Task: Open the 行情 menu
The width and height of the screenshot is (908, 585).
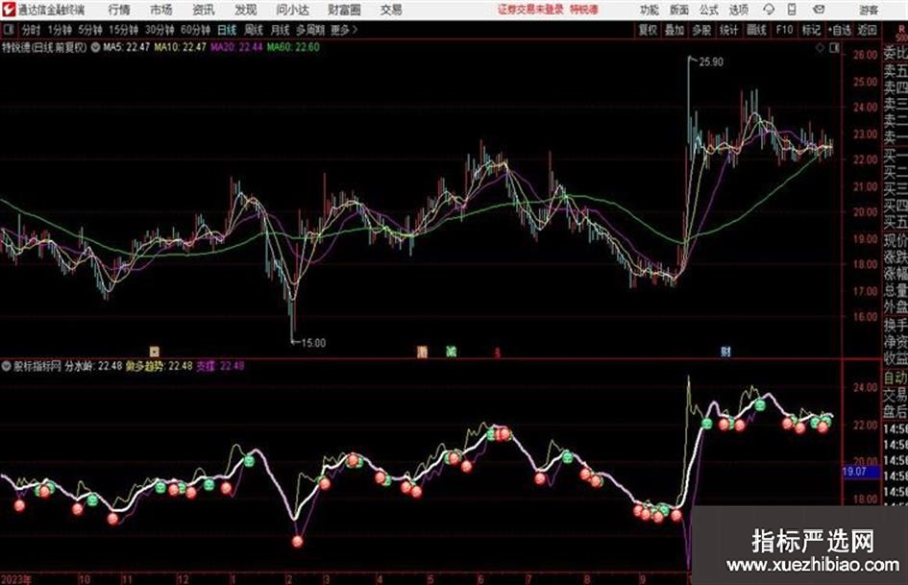Action: pyautogui.click(x=119, y=10)
